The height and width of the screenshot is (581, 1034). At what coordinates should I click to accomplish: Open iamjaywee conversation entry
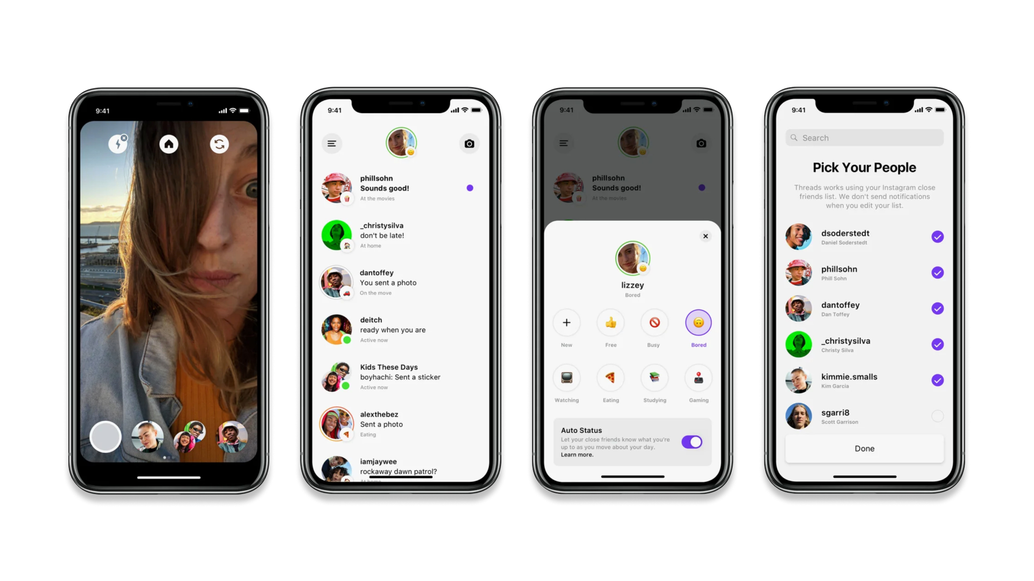pos(401,465)
